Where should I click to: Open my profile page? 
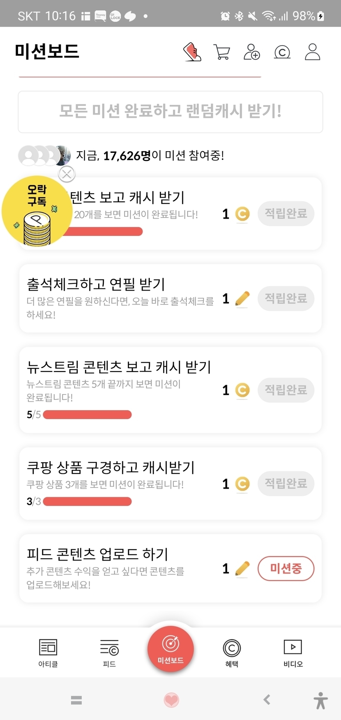click(x=312, y=52)
